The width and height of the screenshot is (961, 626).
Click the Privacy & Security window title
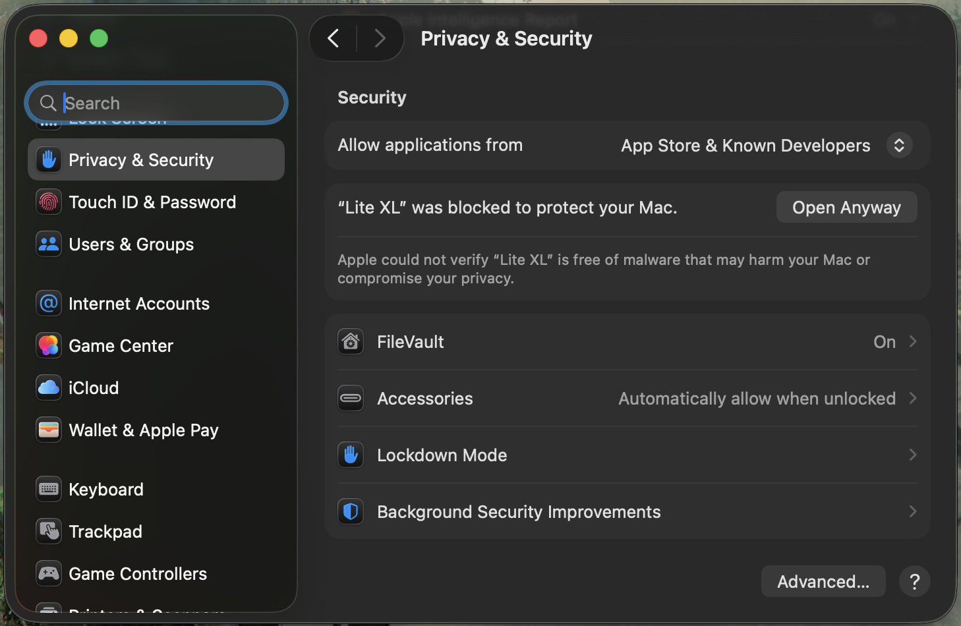[x=506, y=38]
